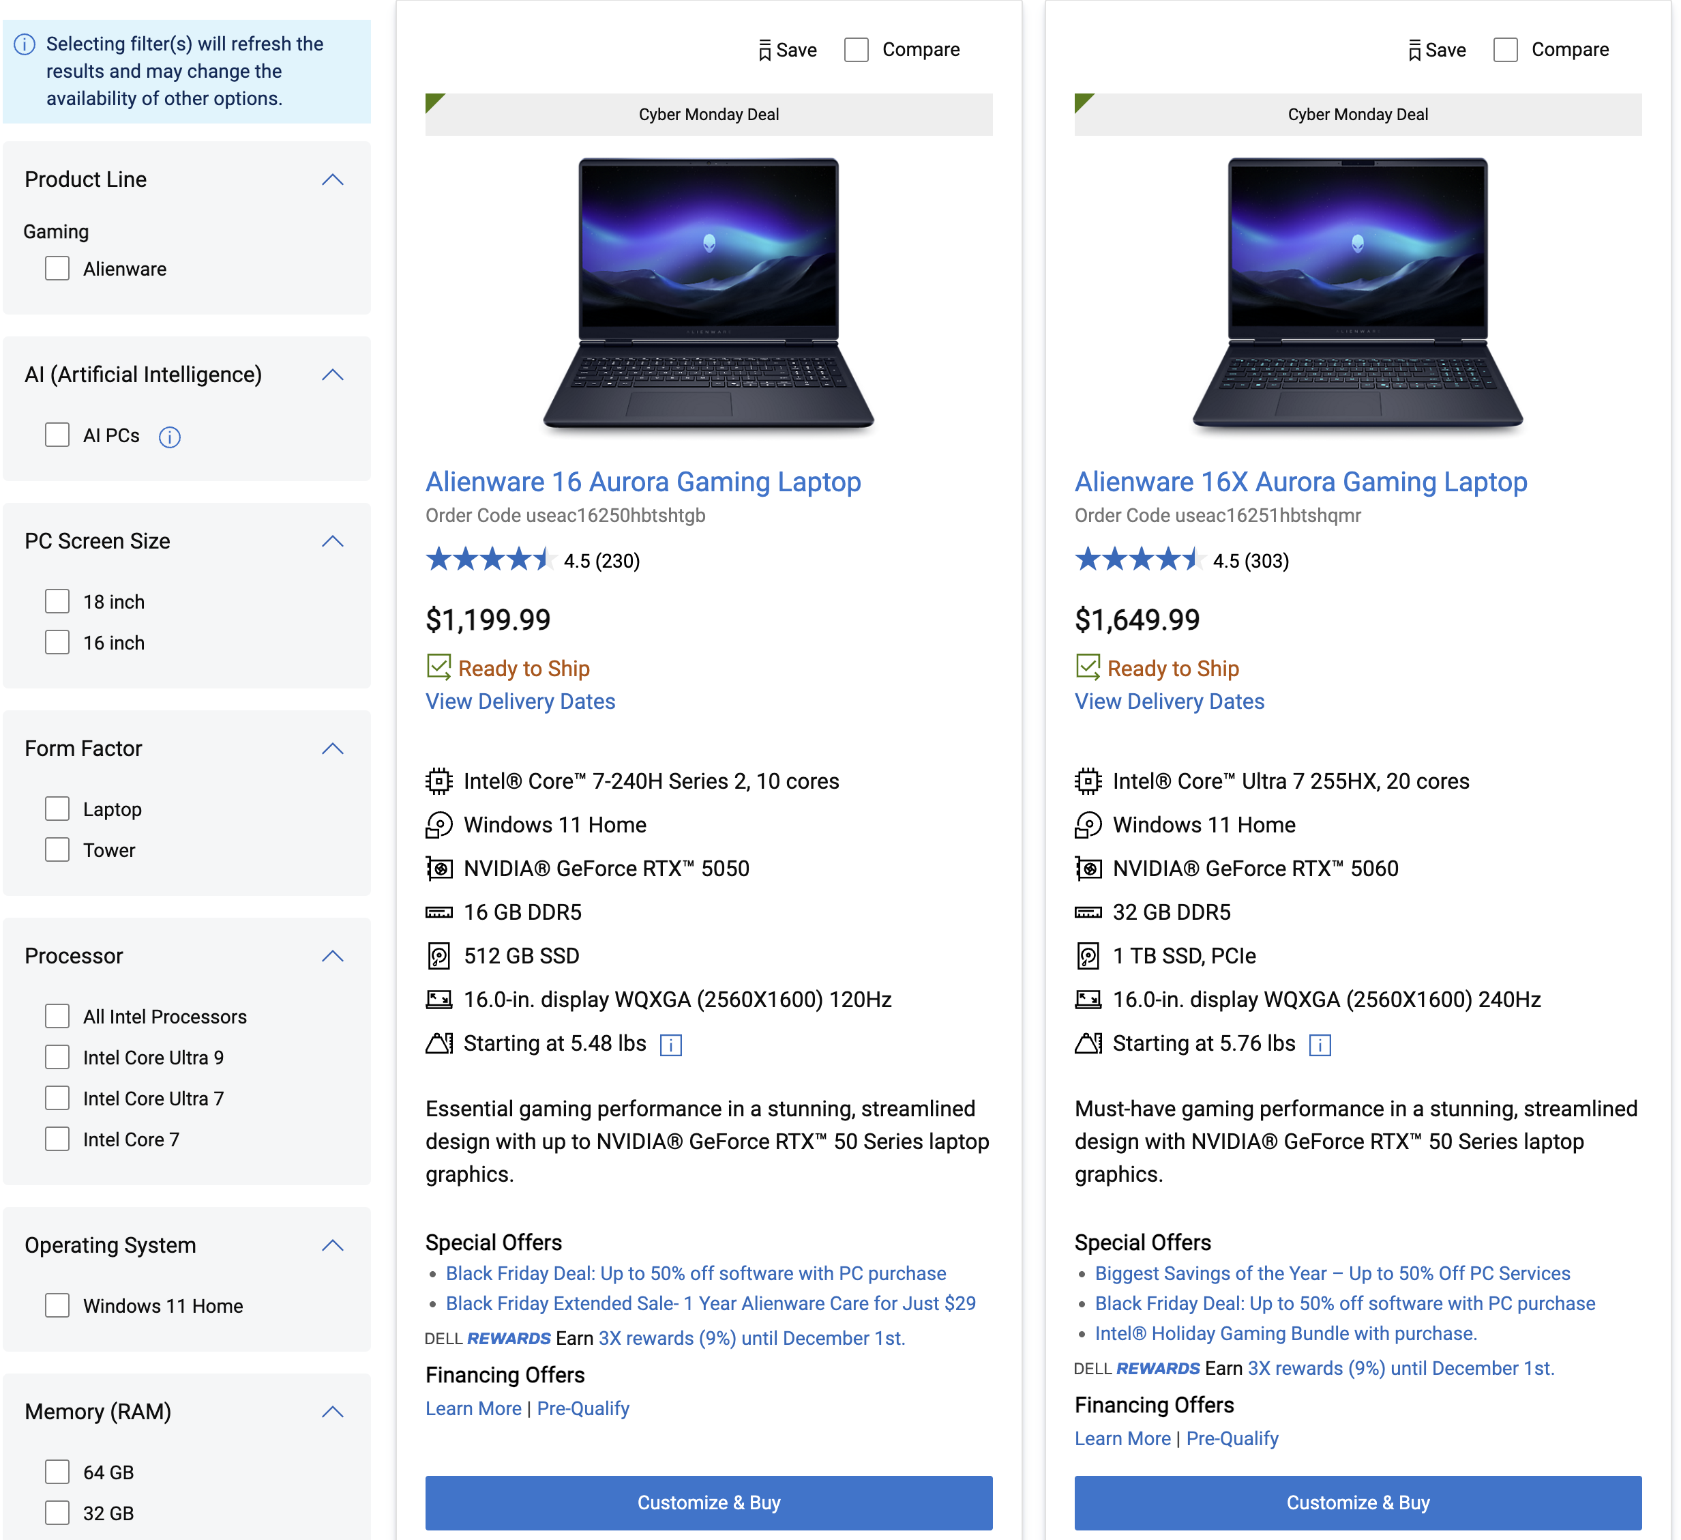Select the Intel Core Ultra 9 filter

click(57, 1057)
